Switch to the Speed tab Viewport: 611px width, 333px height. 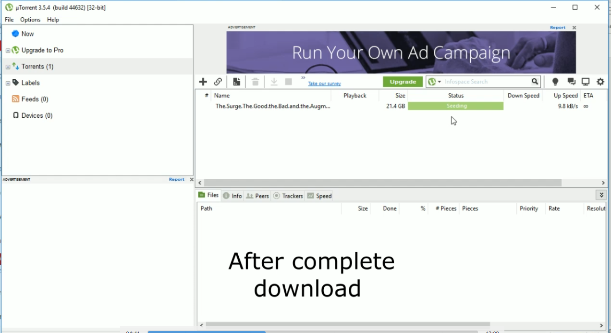point(319,196)
